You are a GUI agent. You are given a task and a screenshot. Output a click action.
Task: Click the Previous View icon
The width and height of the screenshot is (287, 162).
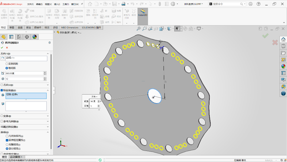pos(150,29)
